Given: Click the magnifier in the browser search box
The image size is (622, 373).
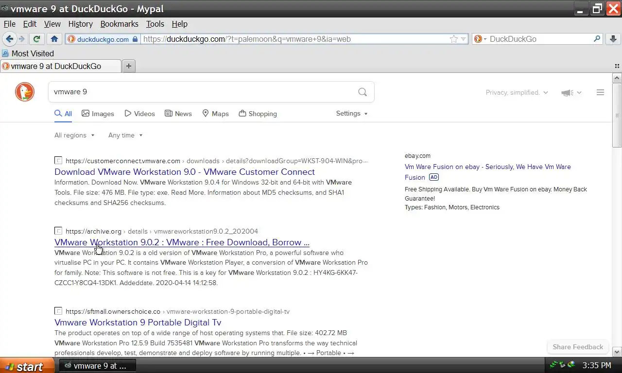Looking at the screenshot, I should [x=597, y=39].
